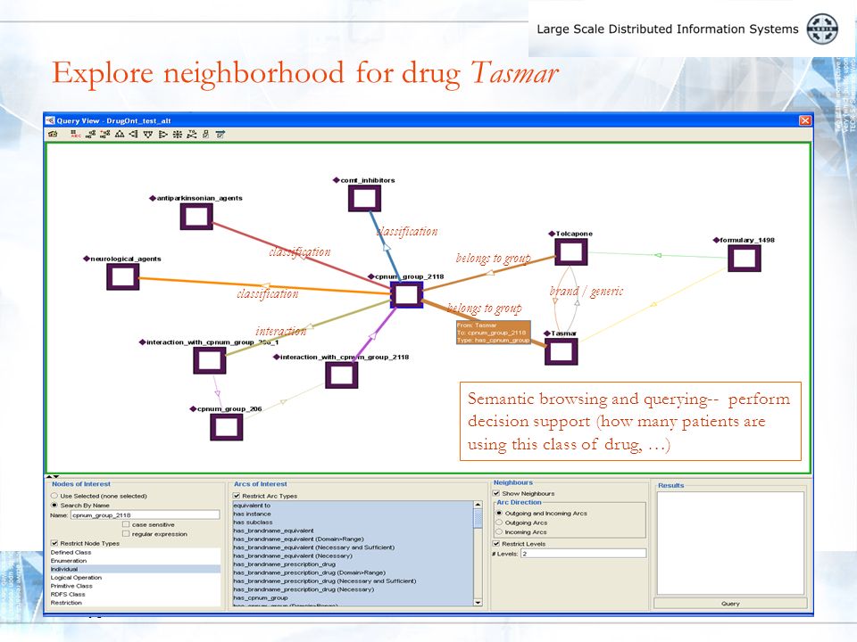This screenshot has width=857, height=642.
Task: Select 'Individual' node type
Action: (136, 569)
